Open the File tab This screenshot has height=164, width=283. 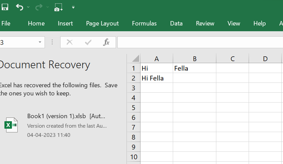tap(6, 23)
